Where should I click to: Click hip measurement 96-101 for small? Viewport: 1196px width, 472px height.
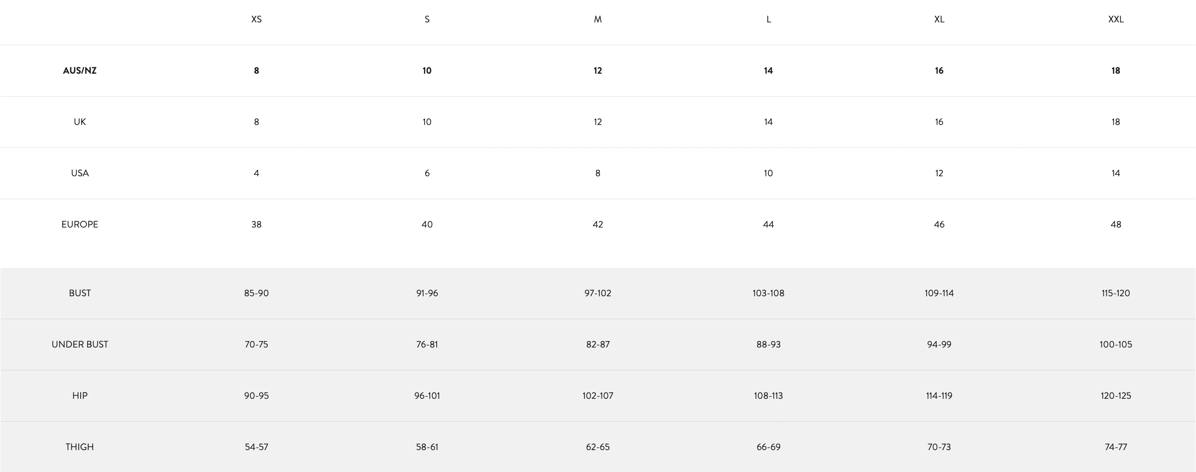pyautogui.click(x=427, y=396)
